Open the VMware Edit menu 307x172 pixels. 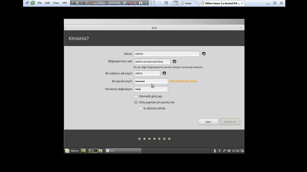coord(47,3)
